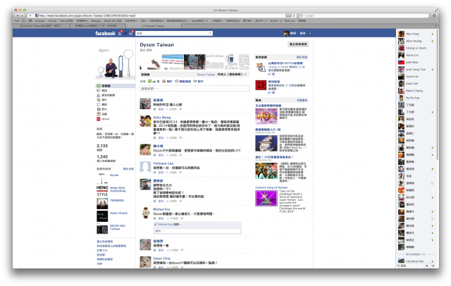
Task: Click the Blogger bookmark
Action: [96, 20]
